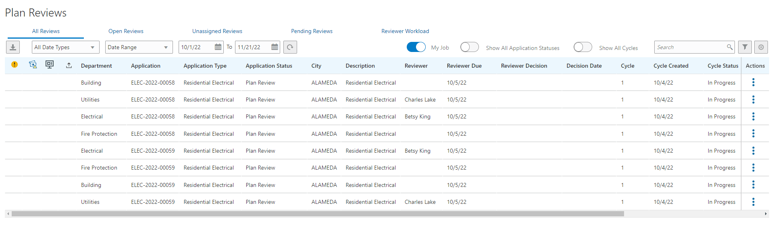Click the download export icon
This screenshot has width=774, height=226.
pyautogui.click(x=13, y=48)
